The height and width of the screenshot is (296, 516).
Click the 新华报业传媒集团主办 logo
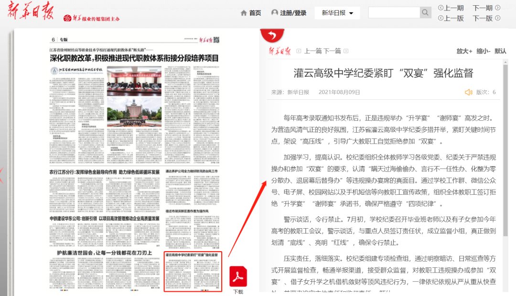(91, 19)
